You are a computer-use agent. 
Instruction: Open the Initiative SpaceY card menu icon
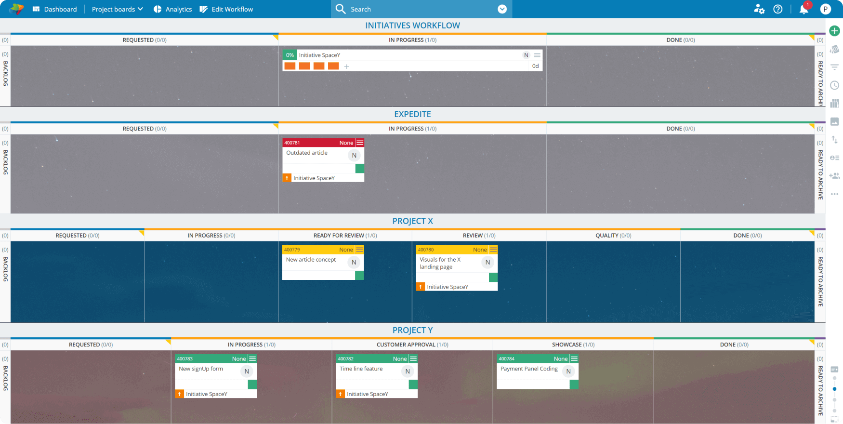coord(537,55)
